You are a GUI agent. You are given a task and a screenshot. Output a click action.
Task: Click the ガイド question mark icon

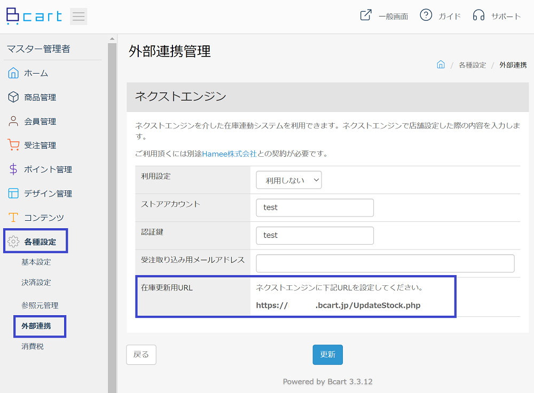[x=426, y=15]
